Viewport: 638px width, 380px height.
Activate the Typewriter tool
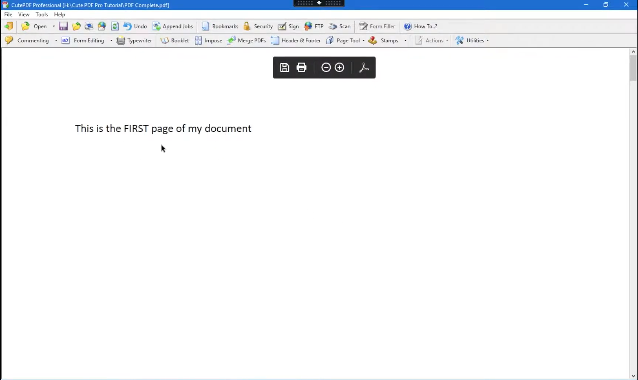pyautogui.click(x=134, y=40)
